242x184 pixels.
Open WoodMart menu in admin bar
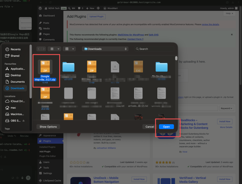pyautogui.click(x=110, y=8)
